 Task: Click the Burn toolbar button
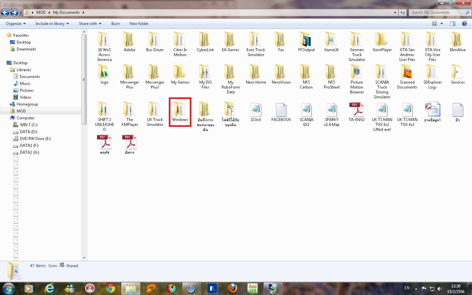(115, 24)
